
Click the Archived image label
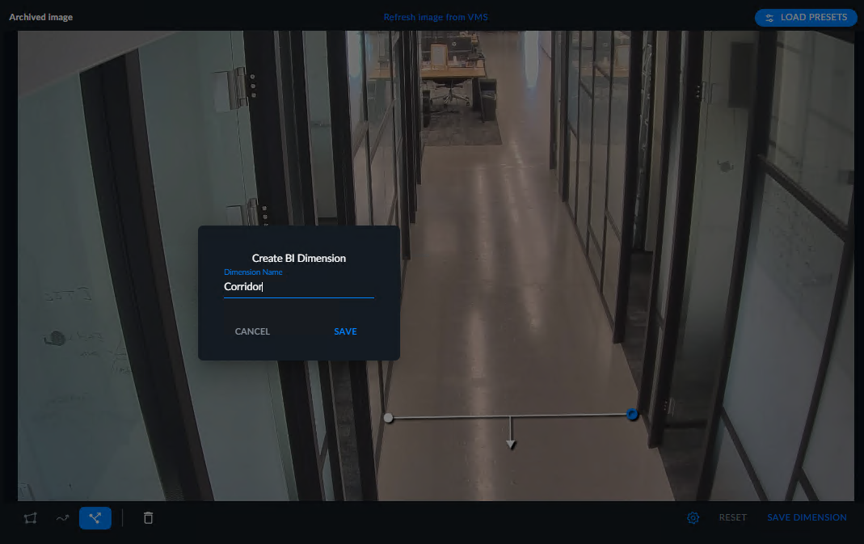(x=40, y=17)
